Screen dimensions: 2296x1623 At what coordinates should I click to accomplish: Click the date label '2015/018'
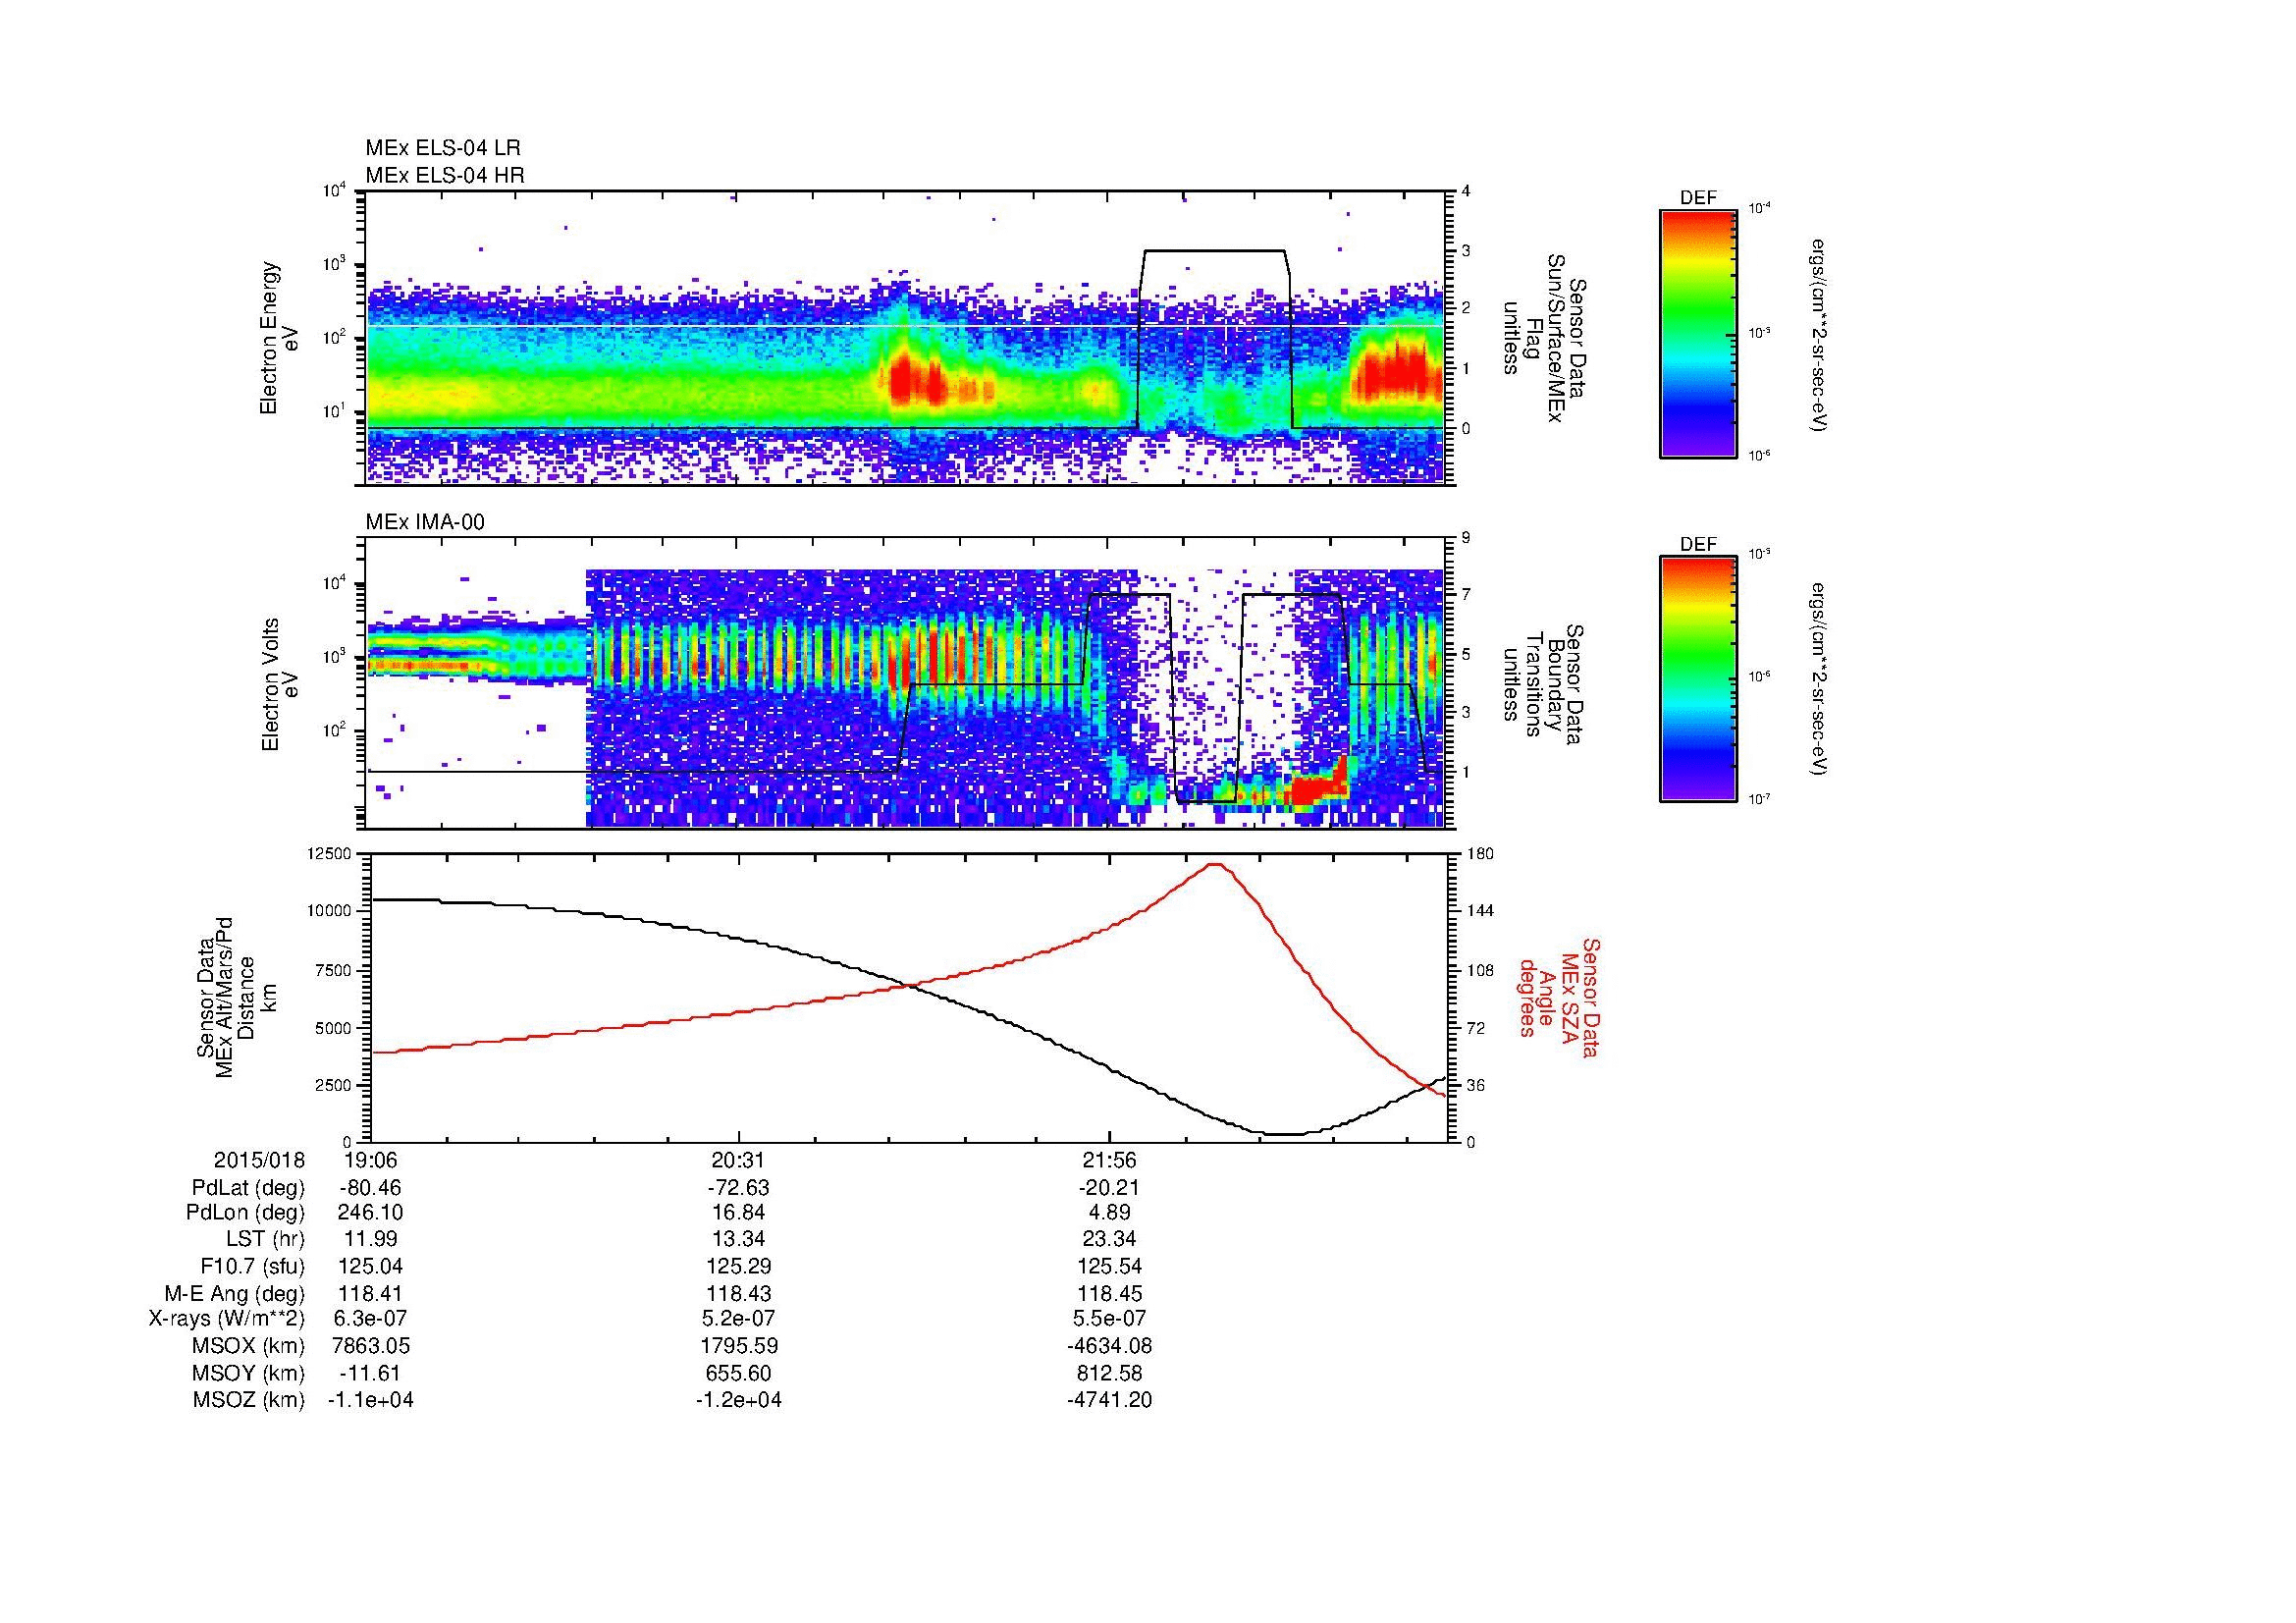[259, 1160]
